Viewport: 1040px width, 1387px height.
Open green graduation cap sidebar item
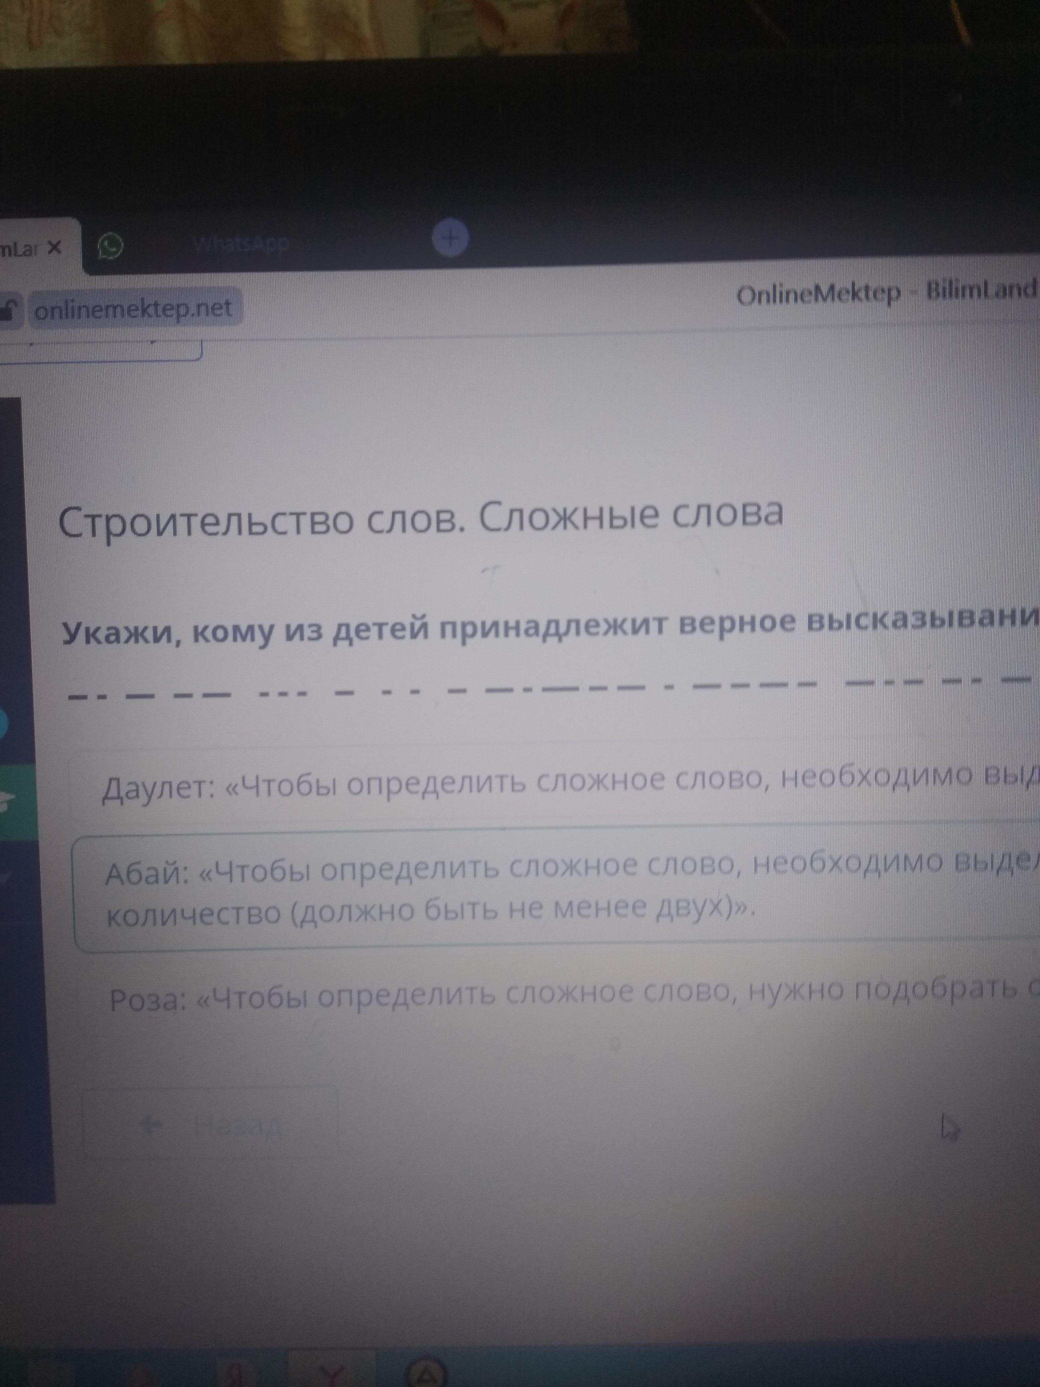click(x=6, y=803)
